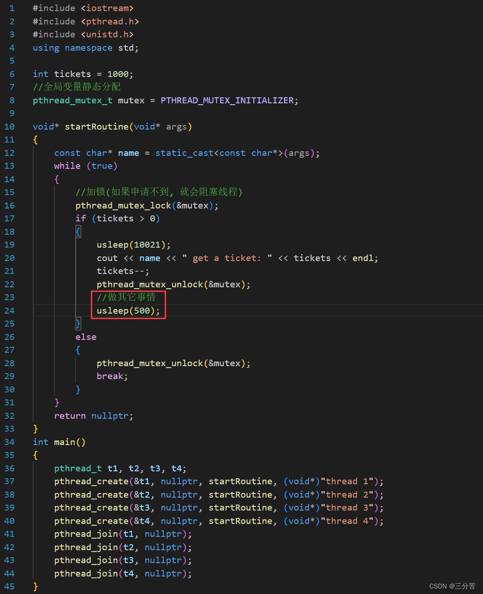
Task: Click the closing brace on line 45
Action: click(36, 586)
